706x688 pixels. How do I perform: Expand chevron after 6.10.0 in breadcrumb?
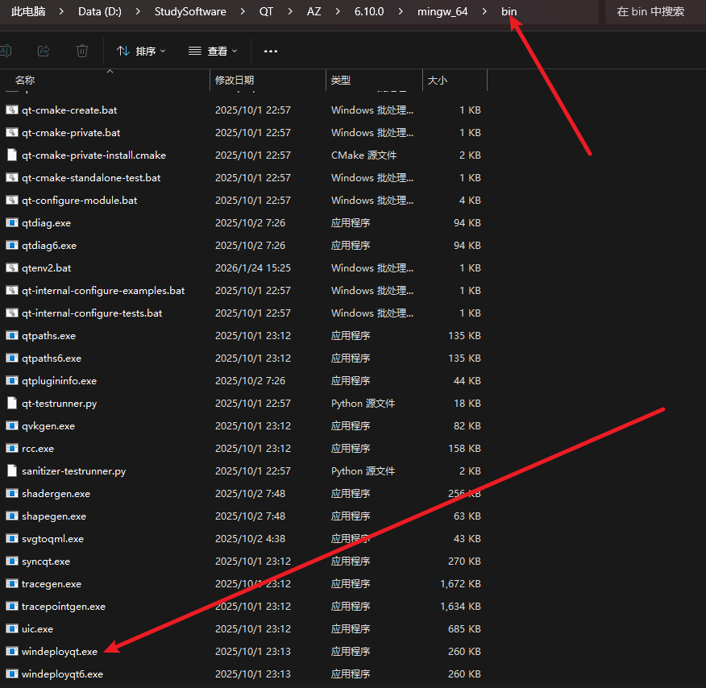point(401,11)
